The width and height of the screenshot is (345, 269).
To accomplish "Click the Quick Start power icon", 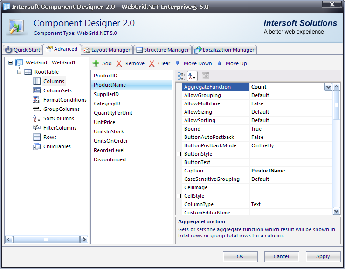I will point(8,50).
